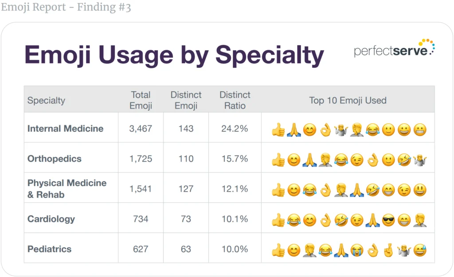
Task: Click the Distinct Ratio column header
Action: 235,100
